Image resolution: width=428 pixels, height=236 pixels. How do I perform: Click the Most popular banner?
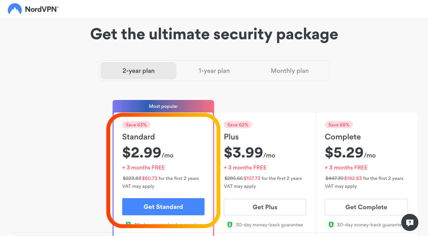[163, 106]
